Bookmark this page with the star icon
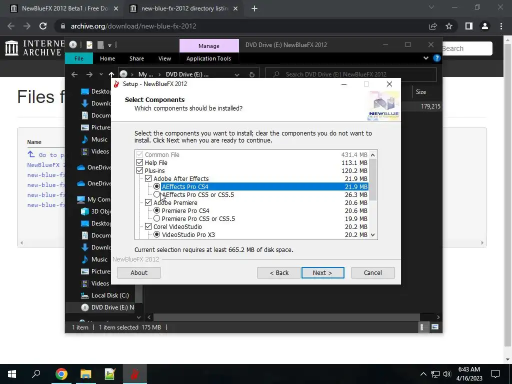512x384 pixels. [449, 26]
